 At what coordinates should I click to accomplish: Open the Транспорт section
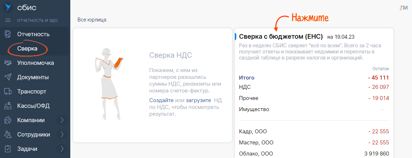[32, 92]
